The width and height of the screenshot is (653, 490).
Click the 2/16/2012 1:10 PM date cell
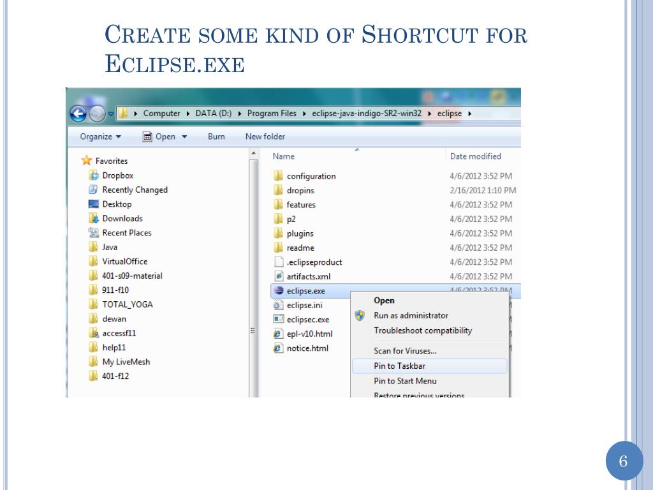pyautogui.click(x=483, y=190)
